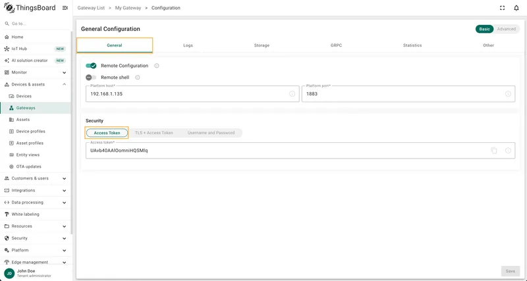The width and height of the screenshot is (527, 281).
Task: Click the Save button
Action: (510, 271)
